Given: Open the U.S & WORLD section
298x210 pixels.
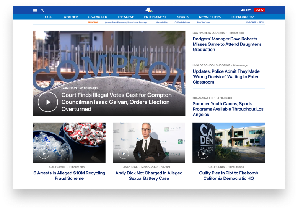Looking at the screenshot, I should pos(98,17).
